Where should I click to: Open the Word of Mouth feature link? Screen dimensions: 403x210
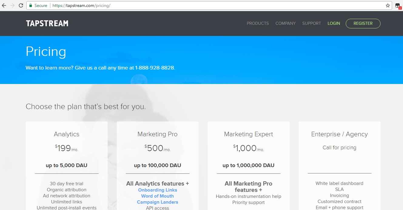[157, 196]
